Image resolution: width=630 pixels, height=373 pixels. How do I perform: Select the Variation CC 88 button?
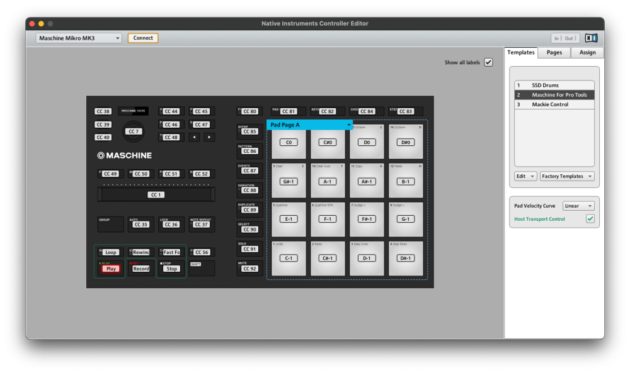249,189
